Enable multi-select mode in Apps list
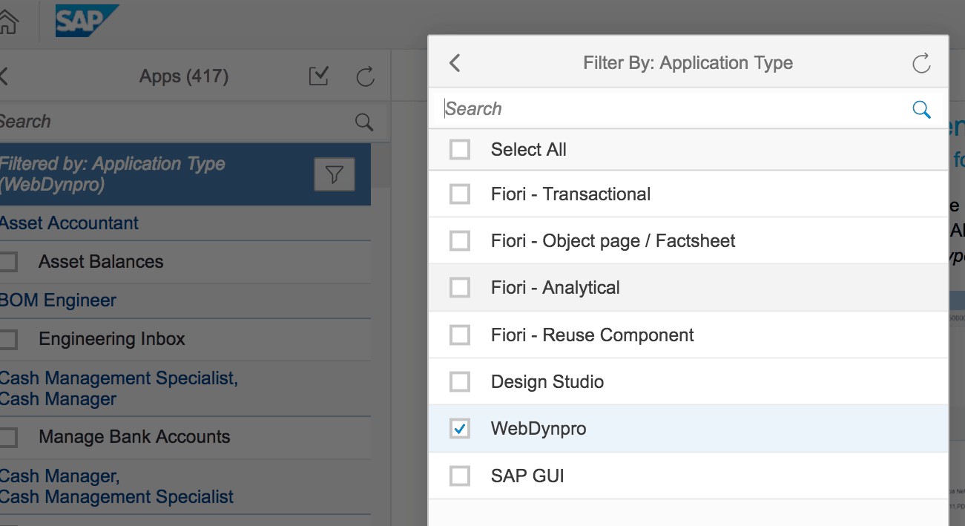965x526 pixels. [x=319, y=76]
